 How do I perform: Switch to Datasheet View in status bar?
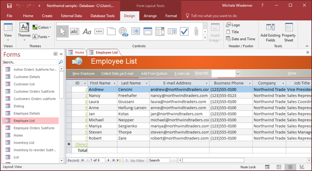click(x=279, y=167)
